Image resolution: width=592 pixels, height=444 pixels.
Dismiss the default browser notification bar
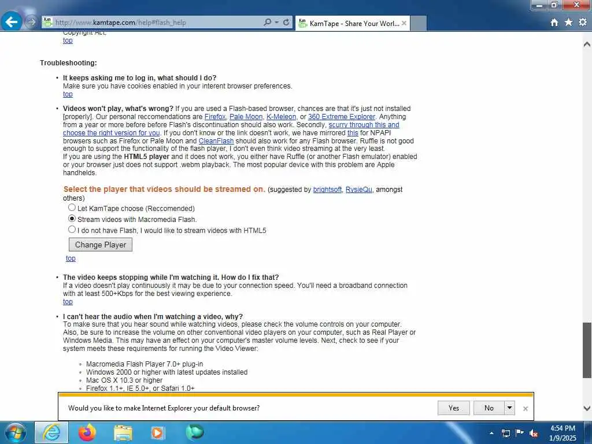pos(525,409)
